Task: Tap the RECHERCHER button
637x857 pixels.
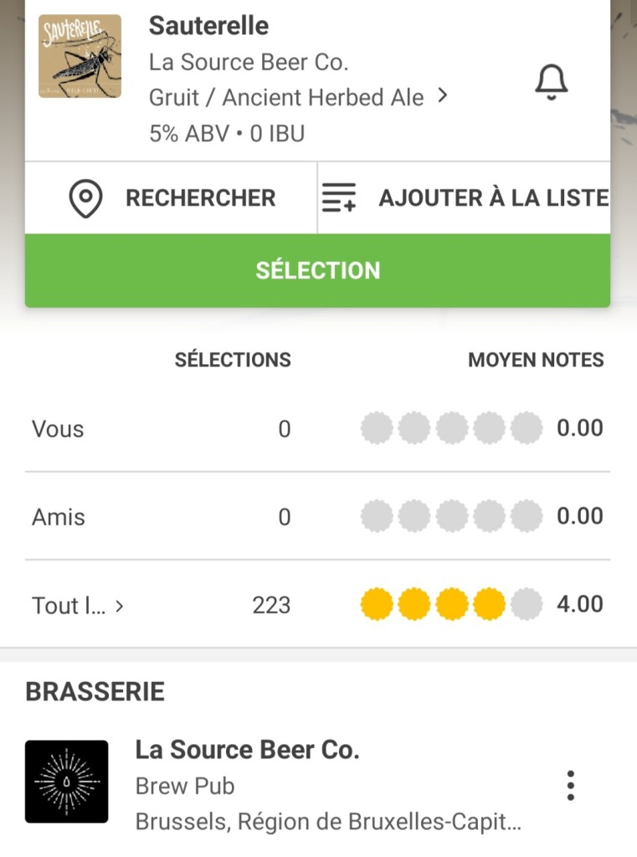Action: click(x=200, y=198)
